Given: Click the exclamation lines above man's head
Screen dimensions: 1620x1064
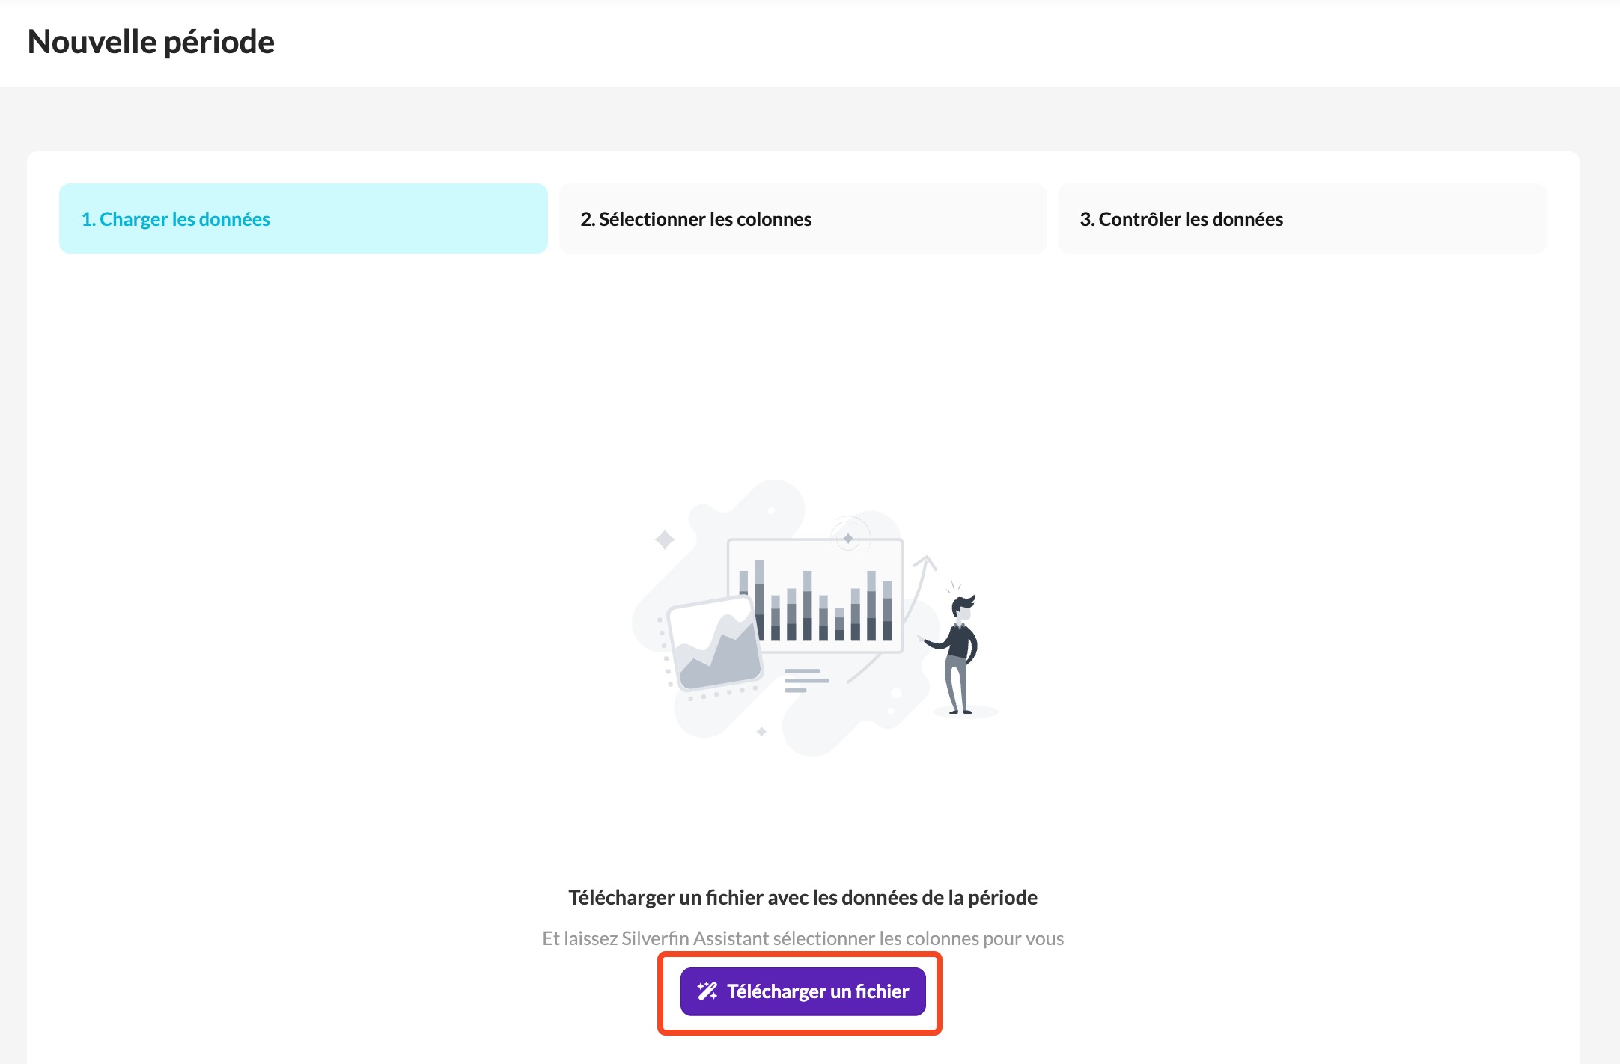Looking at the screenshot, I should pos(953,586).
